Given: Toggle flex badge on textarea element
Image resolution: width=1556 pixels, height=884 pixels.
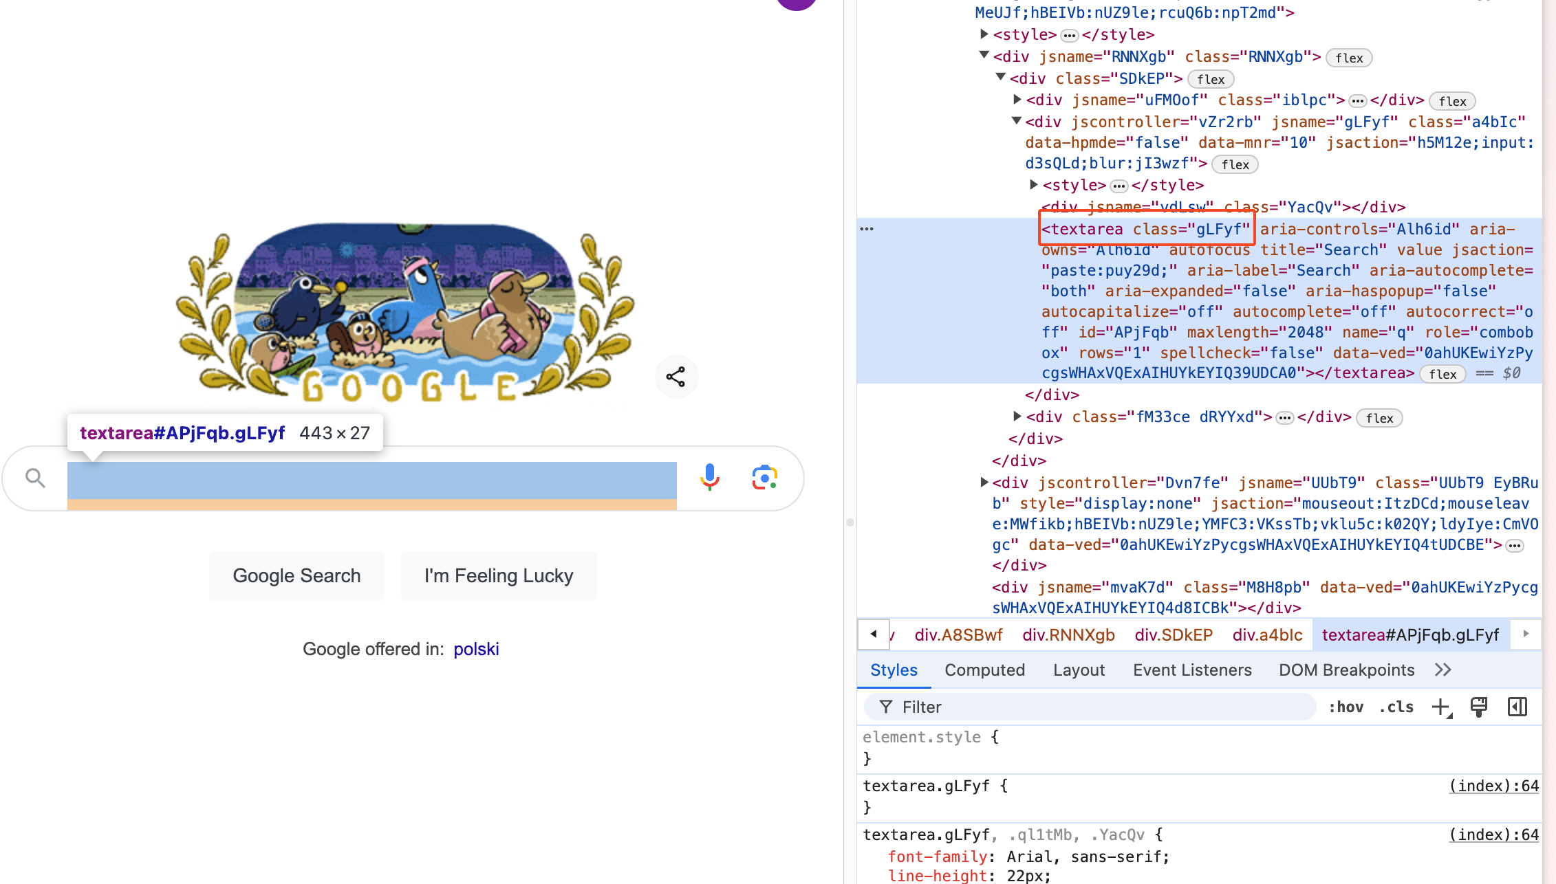Looking at the screenshot, I should coord(1442,375).
